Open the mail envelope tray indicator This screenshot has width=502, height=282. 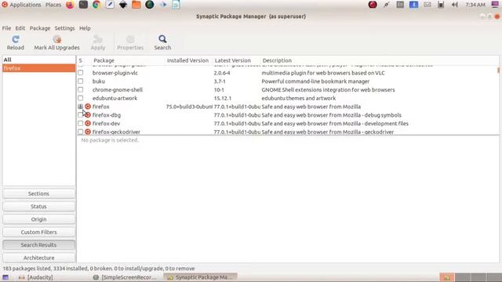(427, 5)
